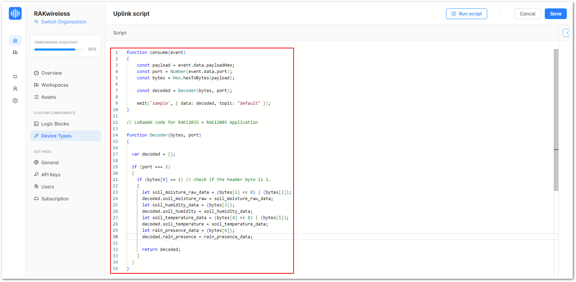Click the Assets list icon
576x282 pixels.
(x=36, y=97)
